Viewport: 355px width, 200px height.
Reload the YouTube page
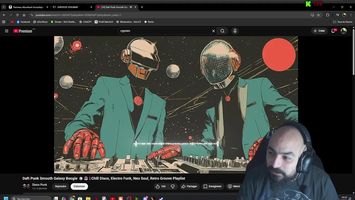tap(17, 15)
